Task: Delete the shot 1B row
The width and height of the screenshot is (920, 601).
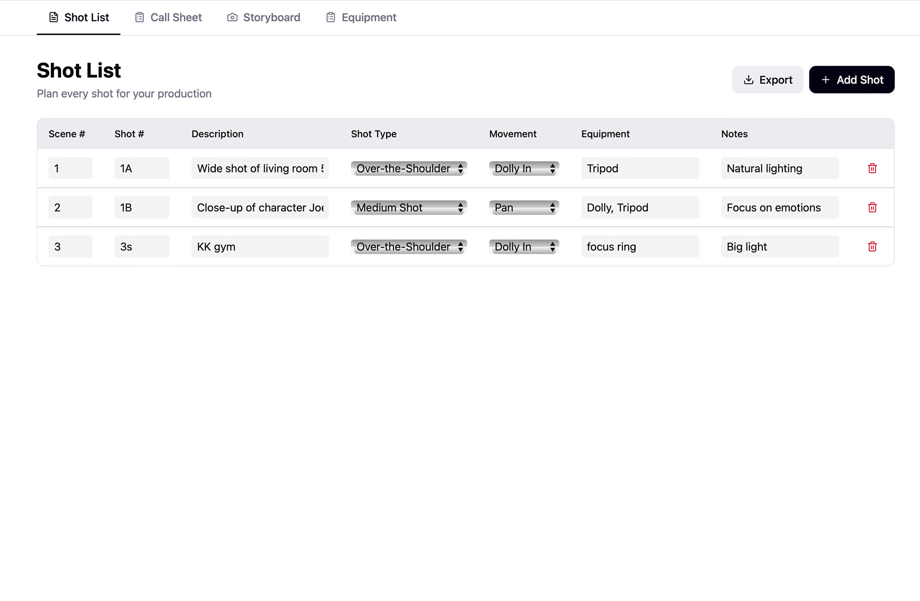Action: 872,207
